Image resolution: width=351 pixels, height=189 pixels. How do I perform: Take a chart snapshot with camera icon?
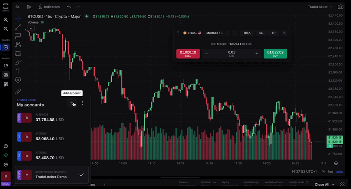(340, 7)
